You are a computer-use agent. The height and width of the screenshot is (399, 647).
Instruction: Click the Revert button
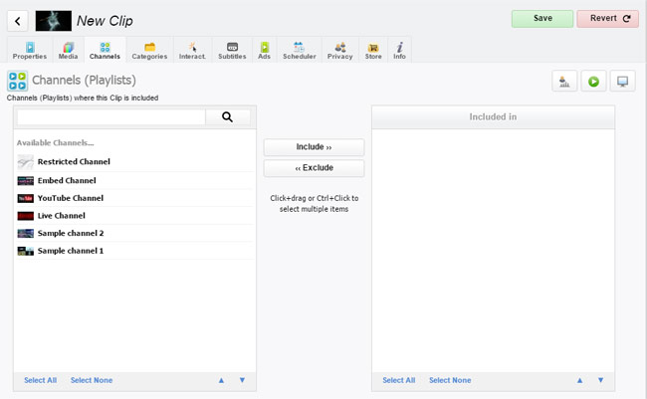(x=607, y=18)
